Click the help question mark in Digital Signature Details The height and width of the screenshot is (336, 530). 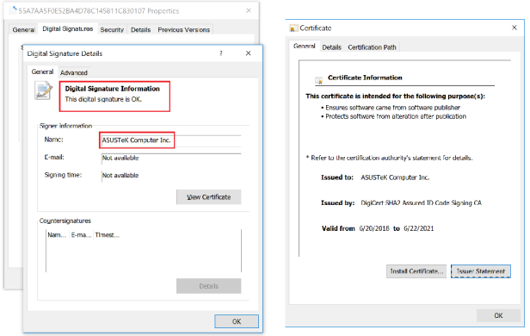[x=221, y=53]
